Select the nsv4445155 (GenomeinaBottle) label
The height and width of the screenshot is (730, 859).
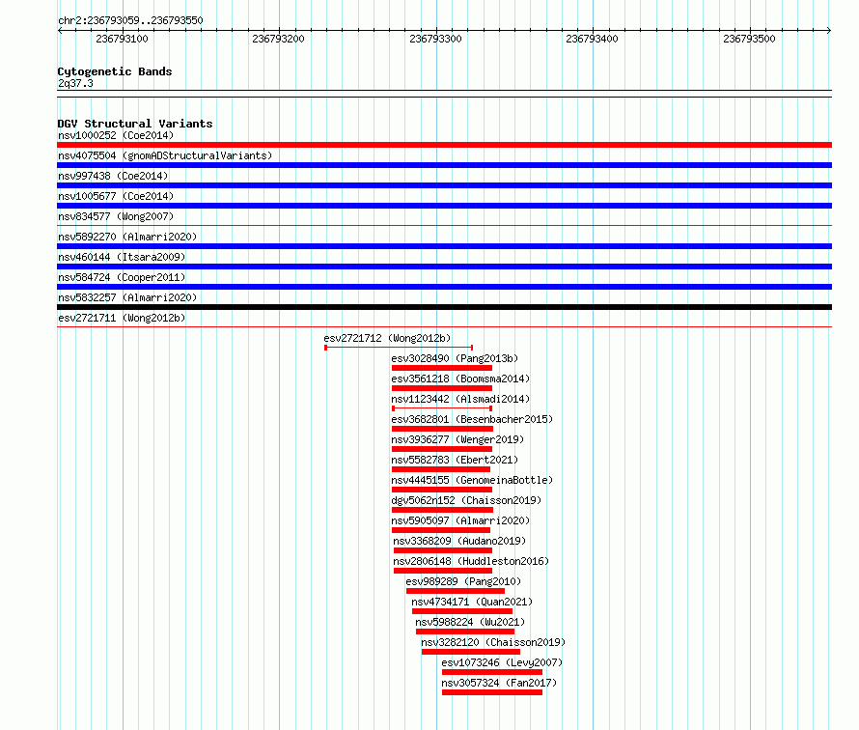(472, 480)
